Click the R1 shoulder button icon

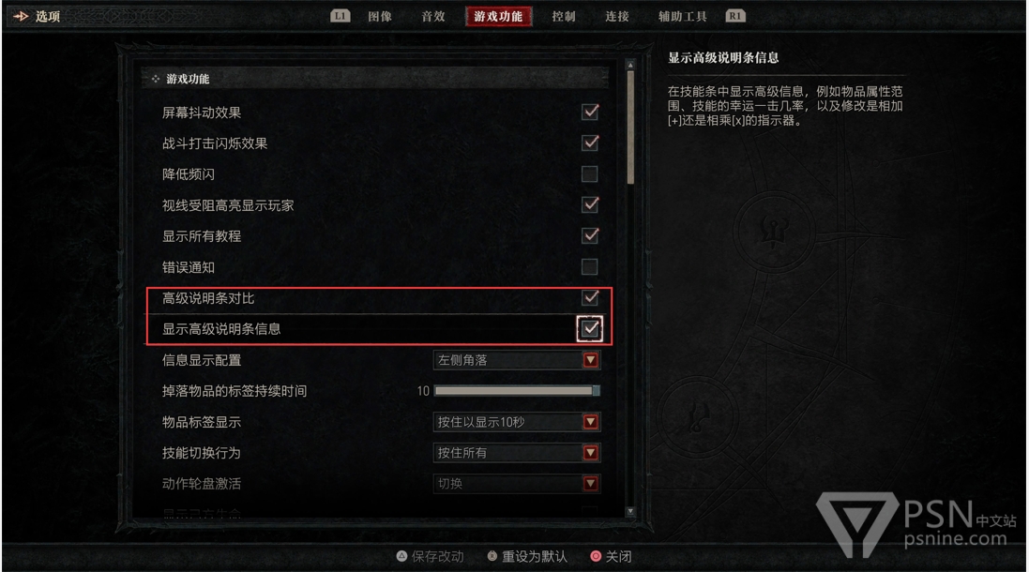pos(735,16)
